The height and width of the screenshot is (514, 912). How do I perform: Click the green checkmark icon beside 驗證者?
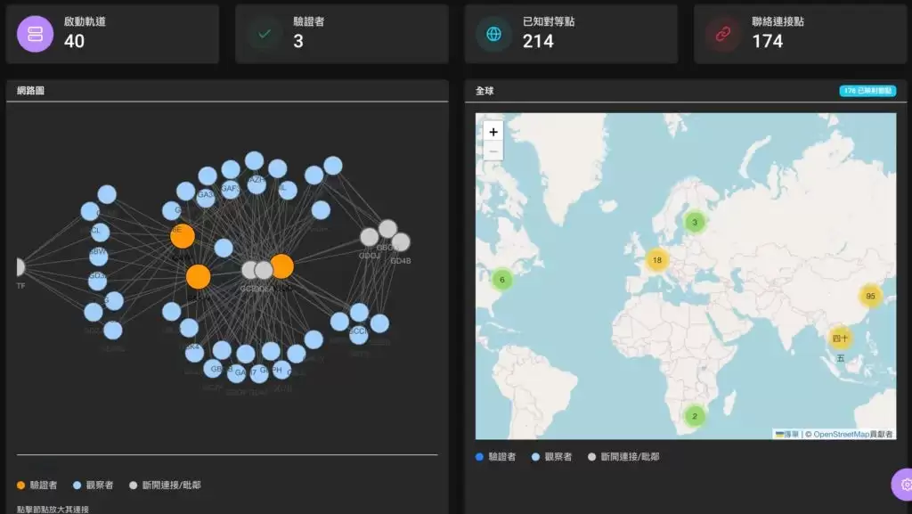click(x=265, y=34)
